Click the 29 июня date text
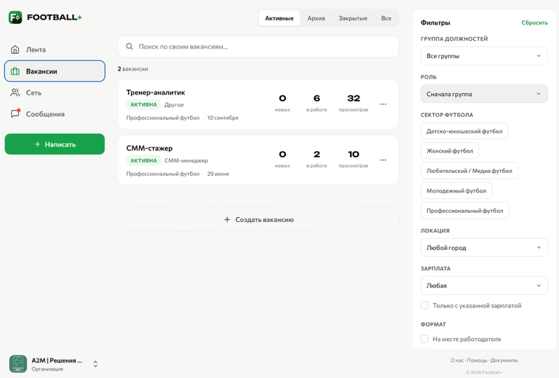Screen dimensions: 559x378 218,174
